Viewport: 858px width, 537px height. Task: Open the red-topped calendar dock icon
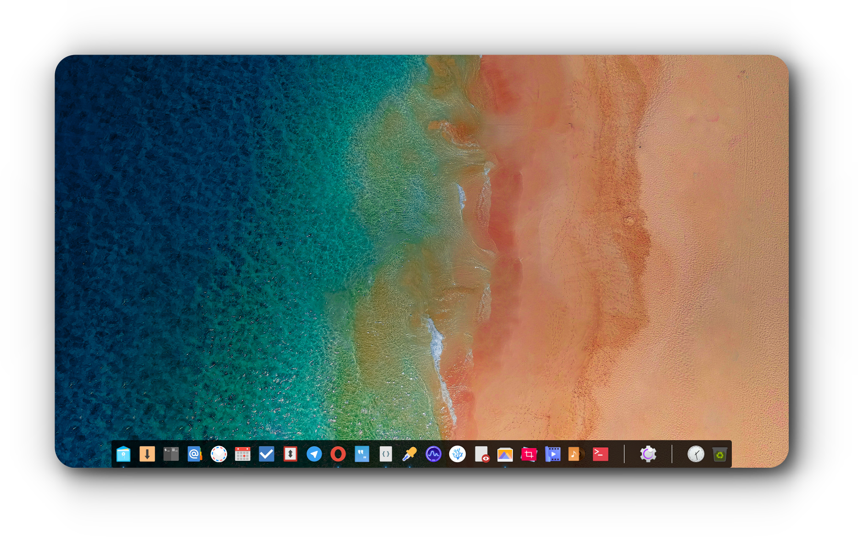coord(243,454)
